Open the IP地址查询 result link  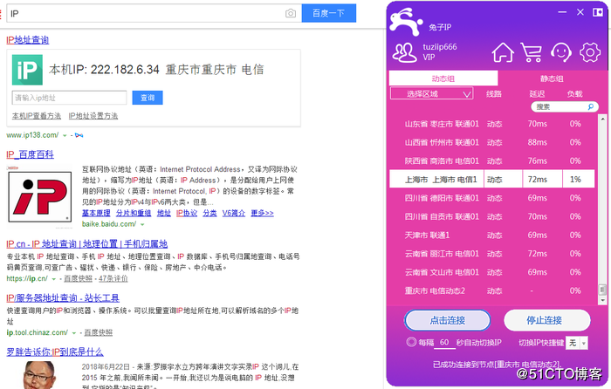click(x=28, y=40)
